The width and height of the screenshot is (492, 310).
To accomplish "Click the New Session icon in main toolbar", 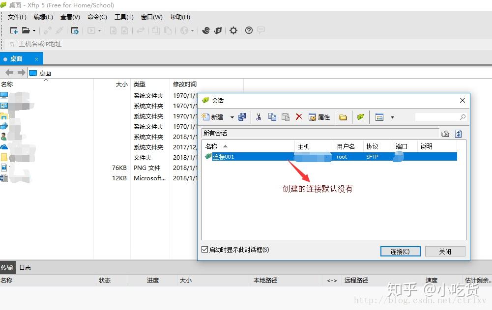I will pos(14,30).
